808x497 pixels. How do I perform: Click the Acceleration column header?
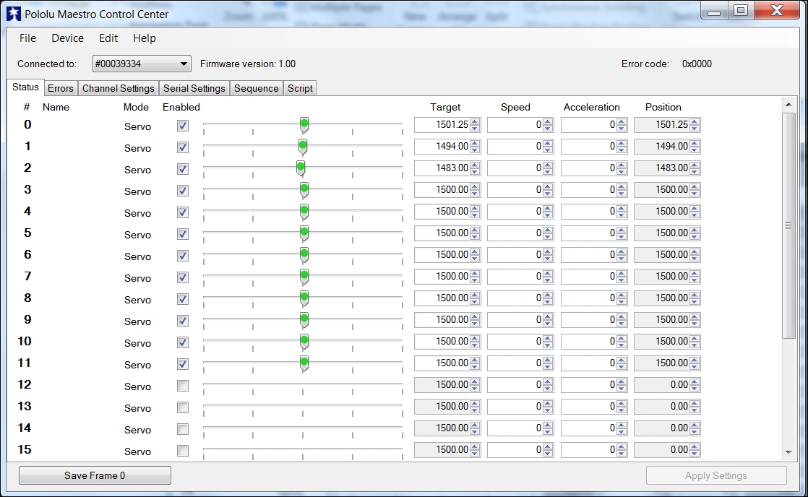pos(592,107)
